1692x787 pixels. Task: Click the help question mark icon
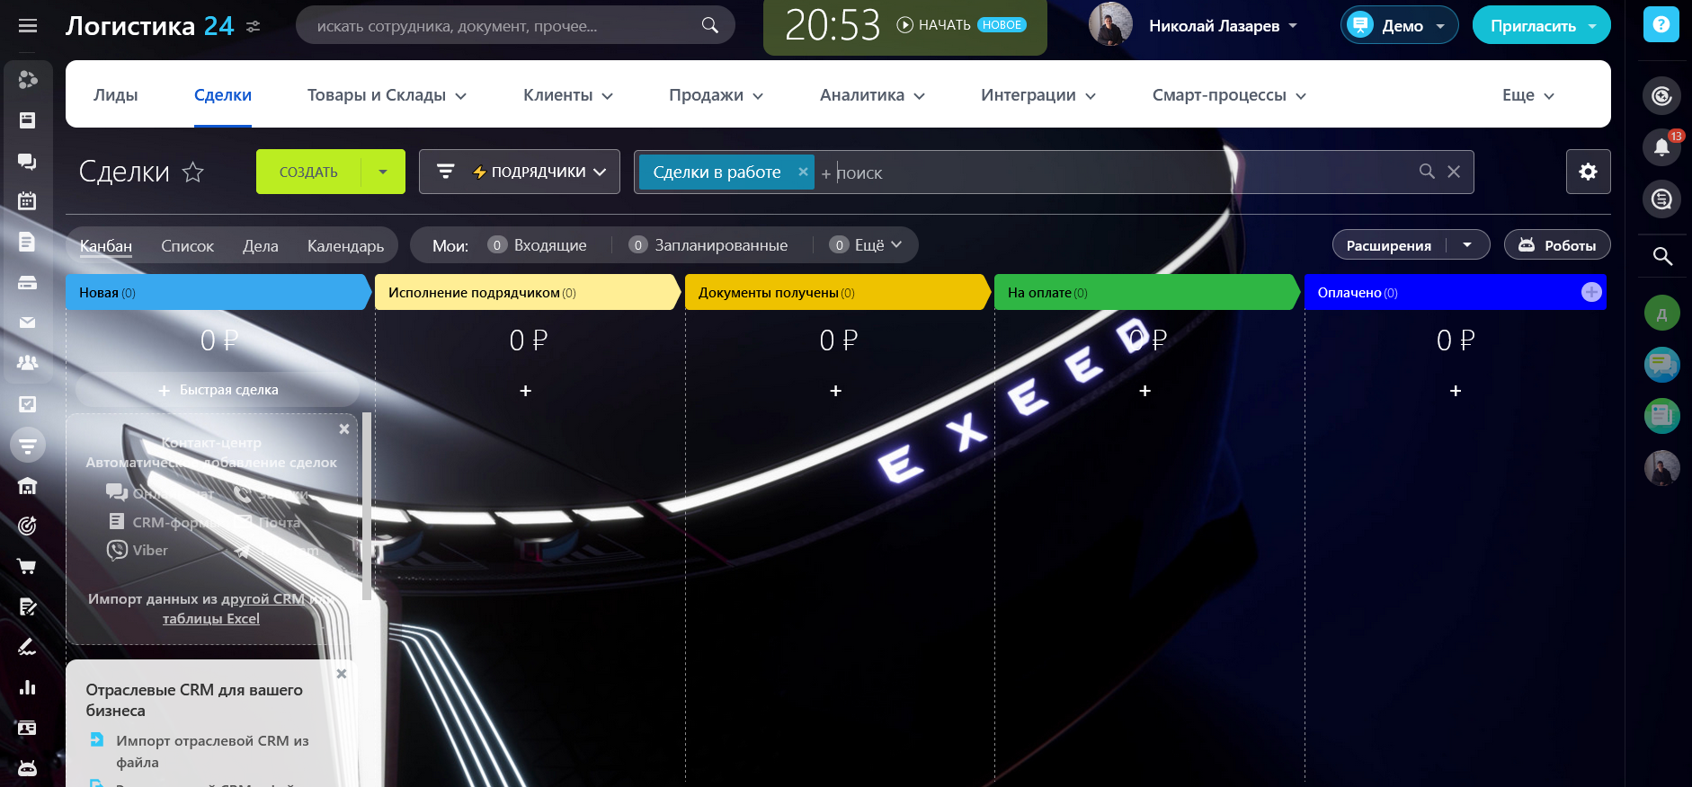point(1661,25)
